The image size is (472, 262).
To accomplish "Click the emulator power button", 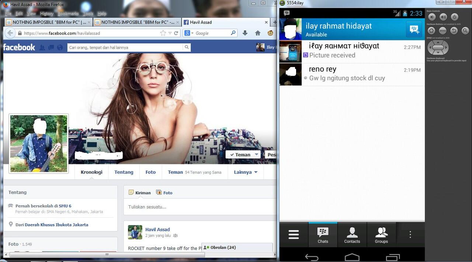I will (x=454, y=17).
